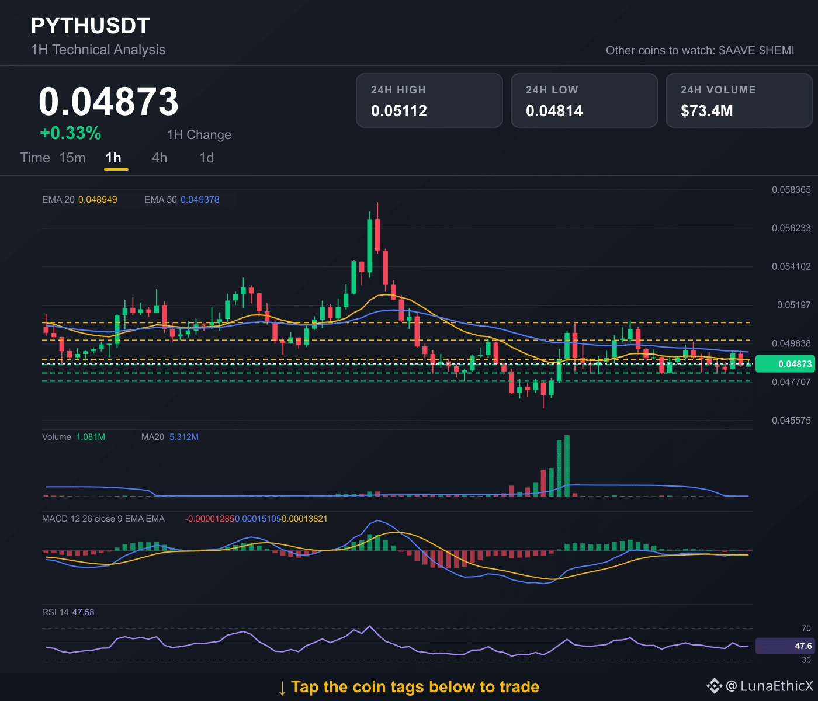Click the 0.056233 price axis label
The image size is (818, 701).
(791, 228)
